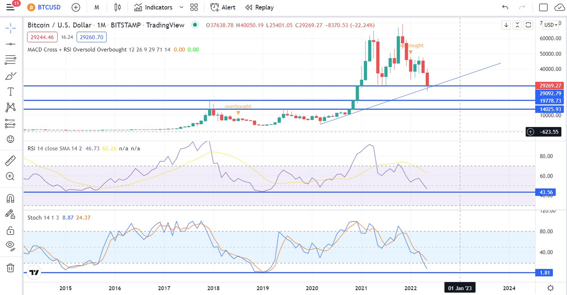Toggle stay in drawing mode
This screenshot has width=567, height=295.
coord(11,214)
